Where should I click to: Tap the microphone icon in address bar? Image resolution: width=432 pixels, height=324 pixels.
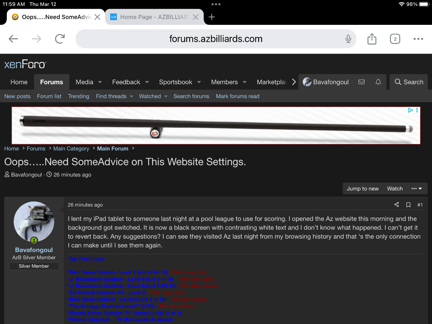[x=348, y=39]
